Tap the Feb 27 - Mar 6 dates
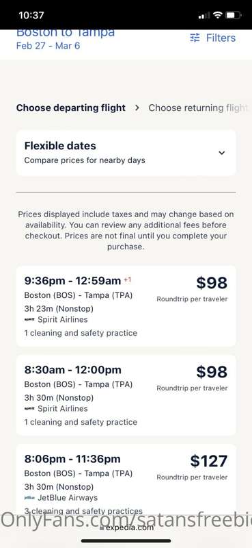Screen dimensions: 252x548 point(48,46)
